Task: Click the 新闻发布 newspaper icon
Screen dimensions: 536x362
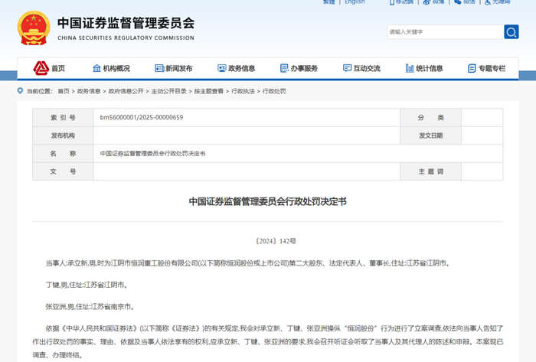Action: [159, 68]
